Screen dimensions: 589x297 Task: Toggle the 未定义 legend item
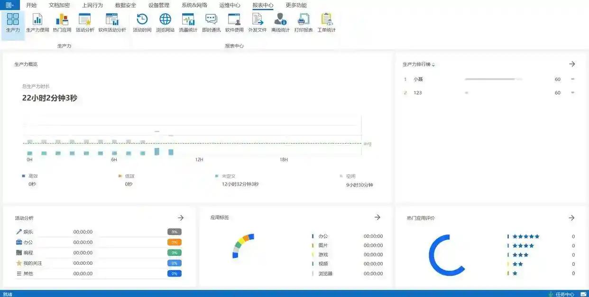tap(225, 176)
